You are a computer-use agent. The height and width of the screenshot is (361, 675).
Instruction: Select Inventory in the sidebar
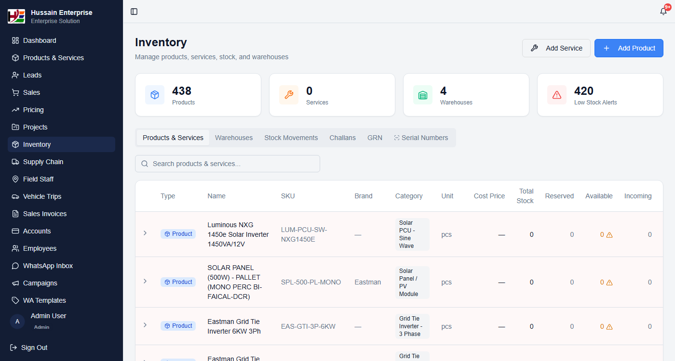click(61, 144)
